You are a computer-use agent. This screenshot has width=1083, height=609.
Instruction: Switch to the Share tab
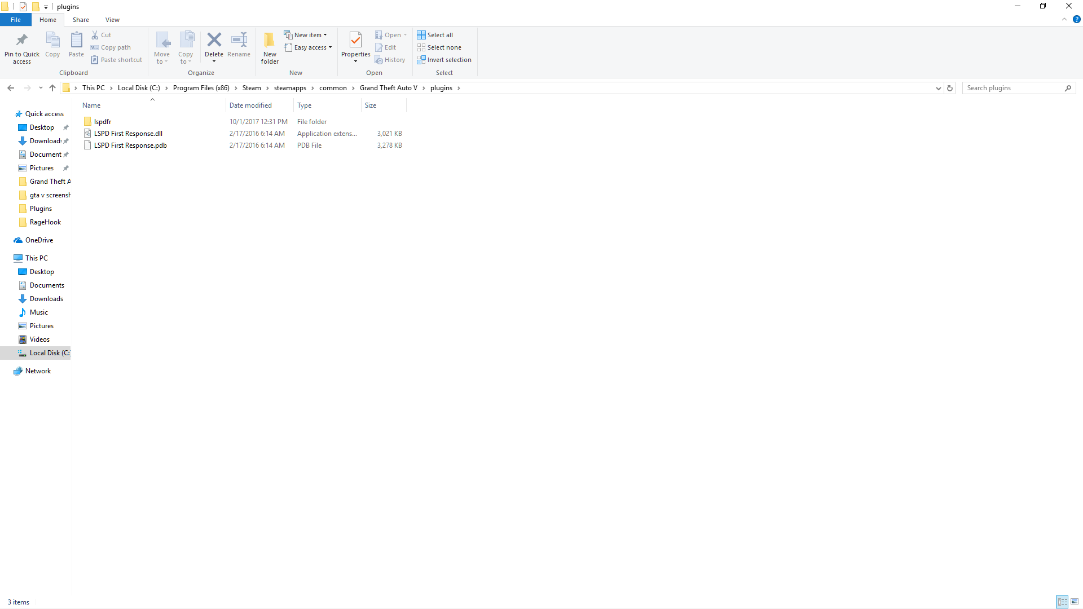coord(81,20)
